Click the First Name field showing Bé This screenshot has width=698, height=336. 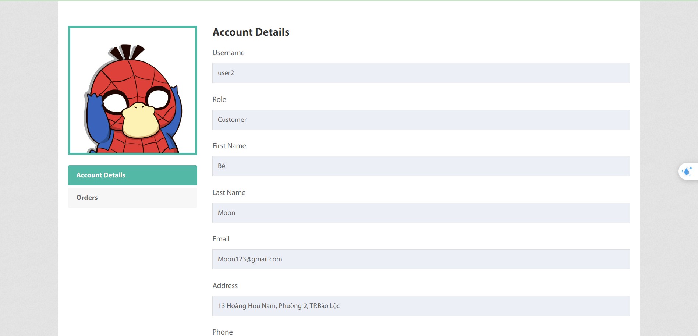(421, 166)
